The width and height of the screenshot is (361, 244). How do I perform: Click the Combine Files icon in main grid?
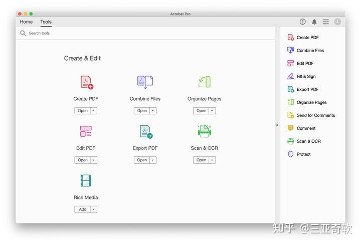145,82
